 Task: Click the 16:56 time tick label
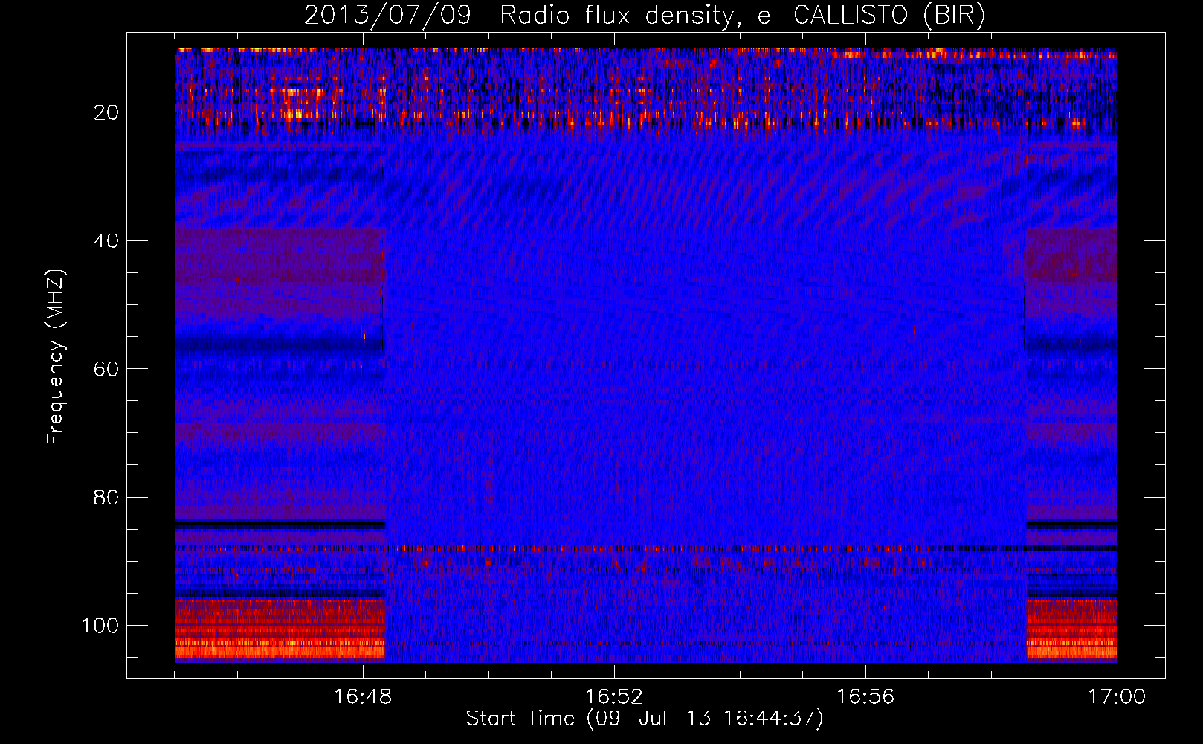865,696
